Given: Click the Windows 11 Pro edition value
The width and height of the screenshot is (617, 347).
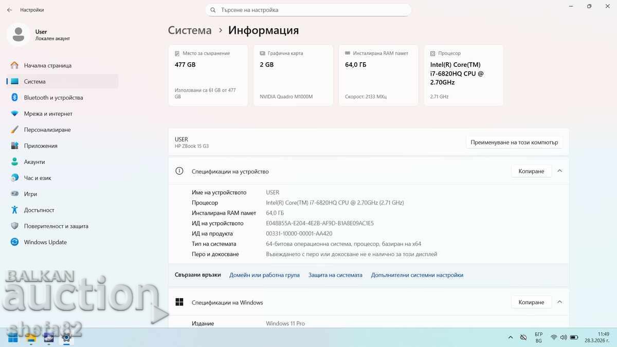Looking at the screenshot, I should pos(285,323).
